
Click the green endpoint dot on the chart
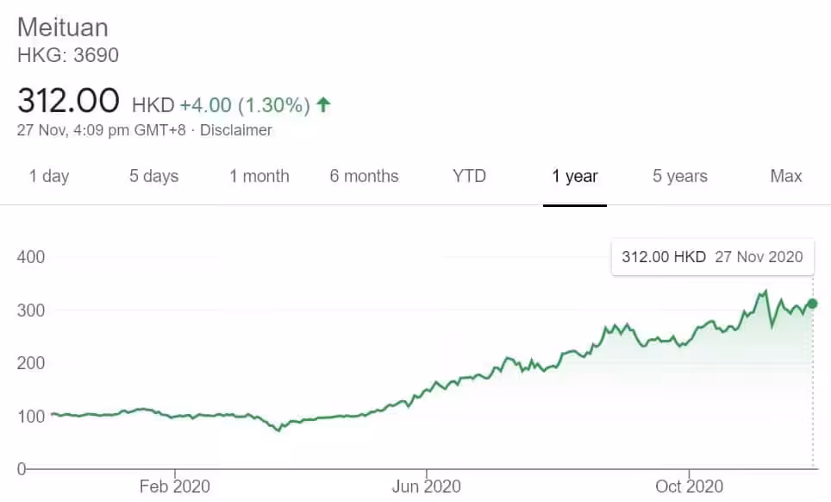812,304
